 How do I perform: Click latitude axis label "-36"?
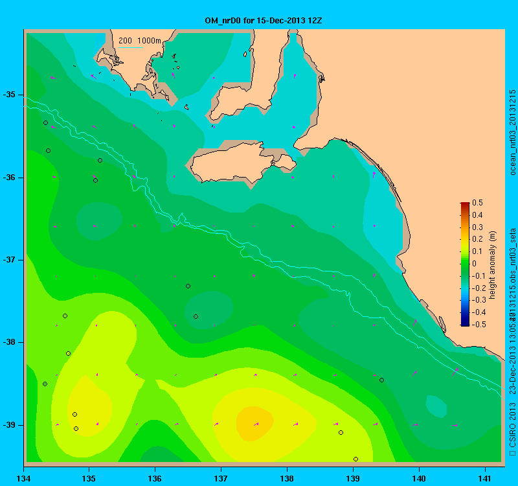(9, 178)
